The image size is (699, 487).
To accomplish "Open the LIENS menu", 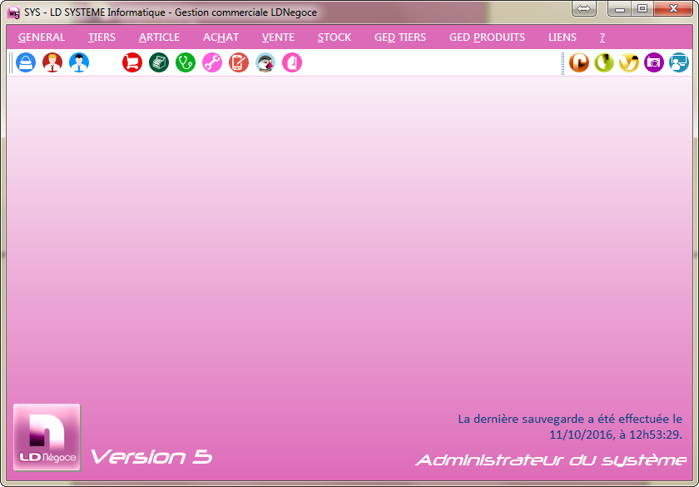I will pos(563,37).
